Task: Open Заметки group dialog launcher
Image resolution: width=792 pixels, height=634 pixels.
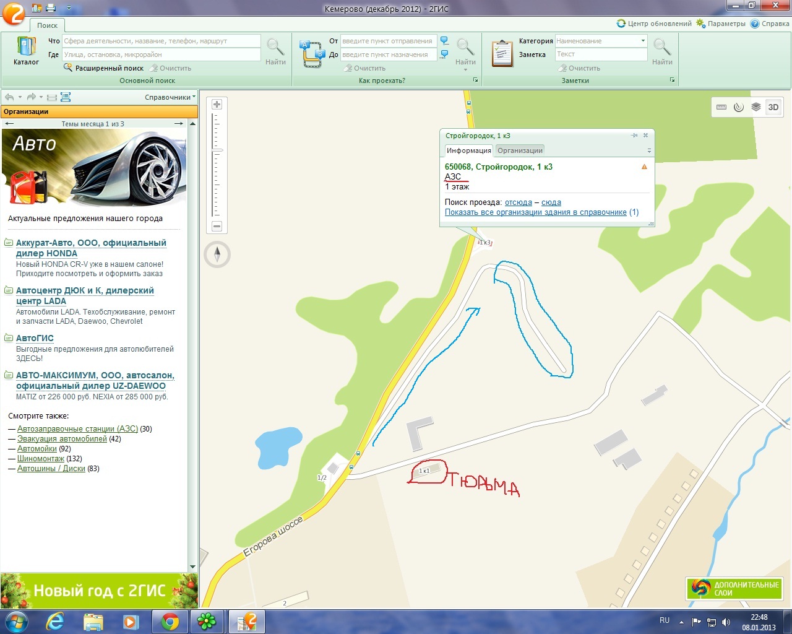Action: (x=673, y=80)
